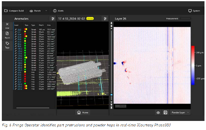Click chain icon for 123.5 mm² streak

pyautogui.click(x=16, y=30)
